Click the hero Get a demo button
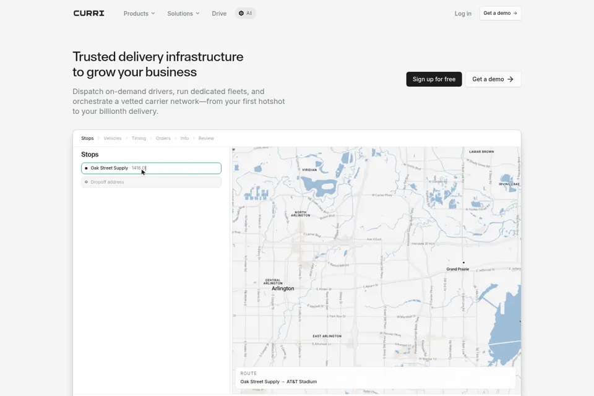This screenshot has height=396, width=594. click(x=493, y=79)
